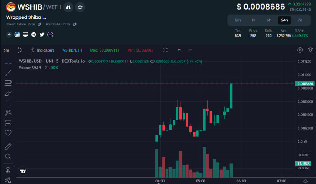
Task: Click the Txs count 538
Action: (x=238, y=36)
